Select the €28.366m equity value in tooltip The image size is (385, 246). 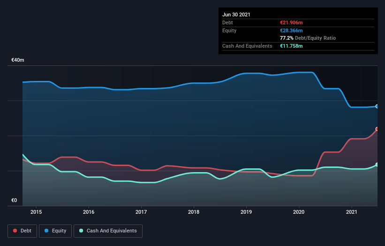[291, 30]
